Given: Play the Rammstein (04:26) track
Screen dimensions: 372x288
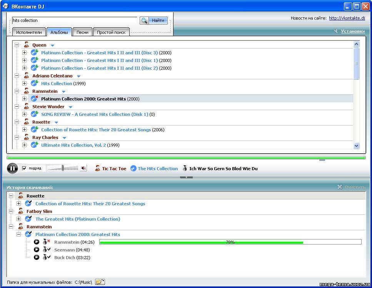Looking at the screenshot, I should pyautogui.click(x=36, y=242).
